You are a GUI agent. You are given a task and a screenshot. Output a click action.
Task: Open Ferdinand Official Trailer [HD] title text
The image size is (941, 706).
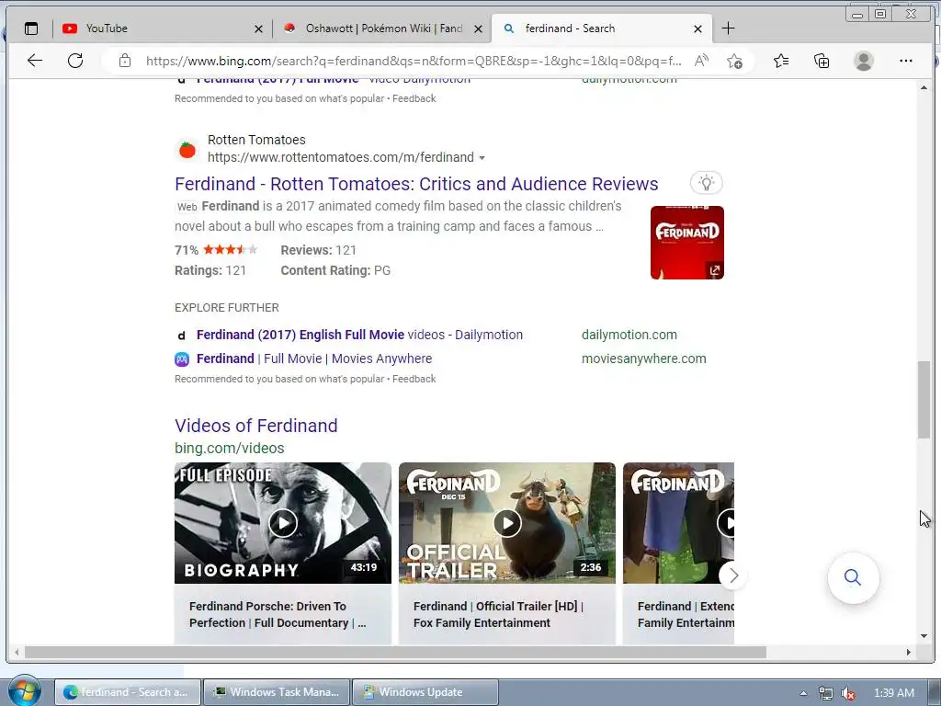(498, 615)
